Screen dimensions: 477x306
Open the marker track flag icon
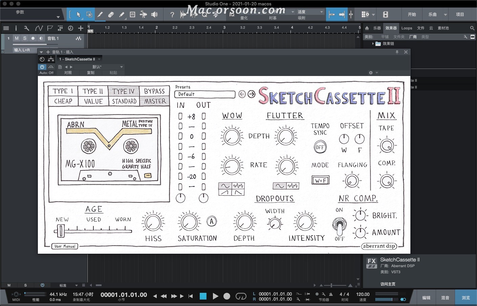pyautogui.click(x=50, y=28)
